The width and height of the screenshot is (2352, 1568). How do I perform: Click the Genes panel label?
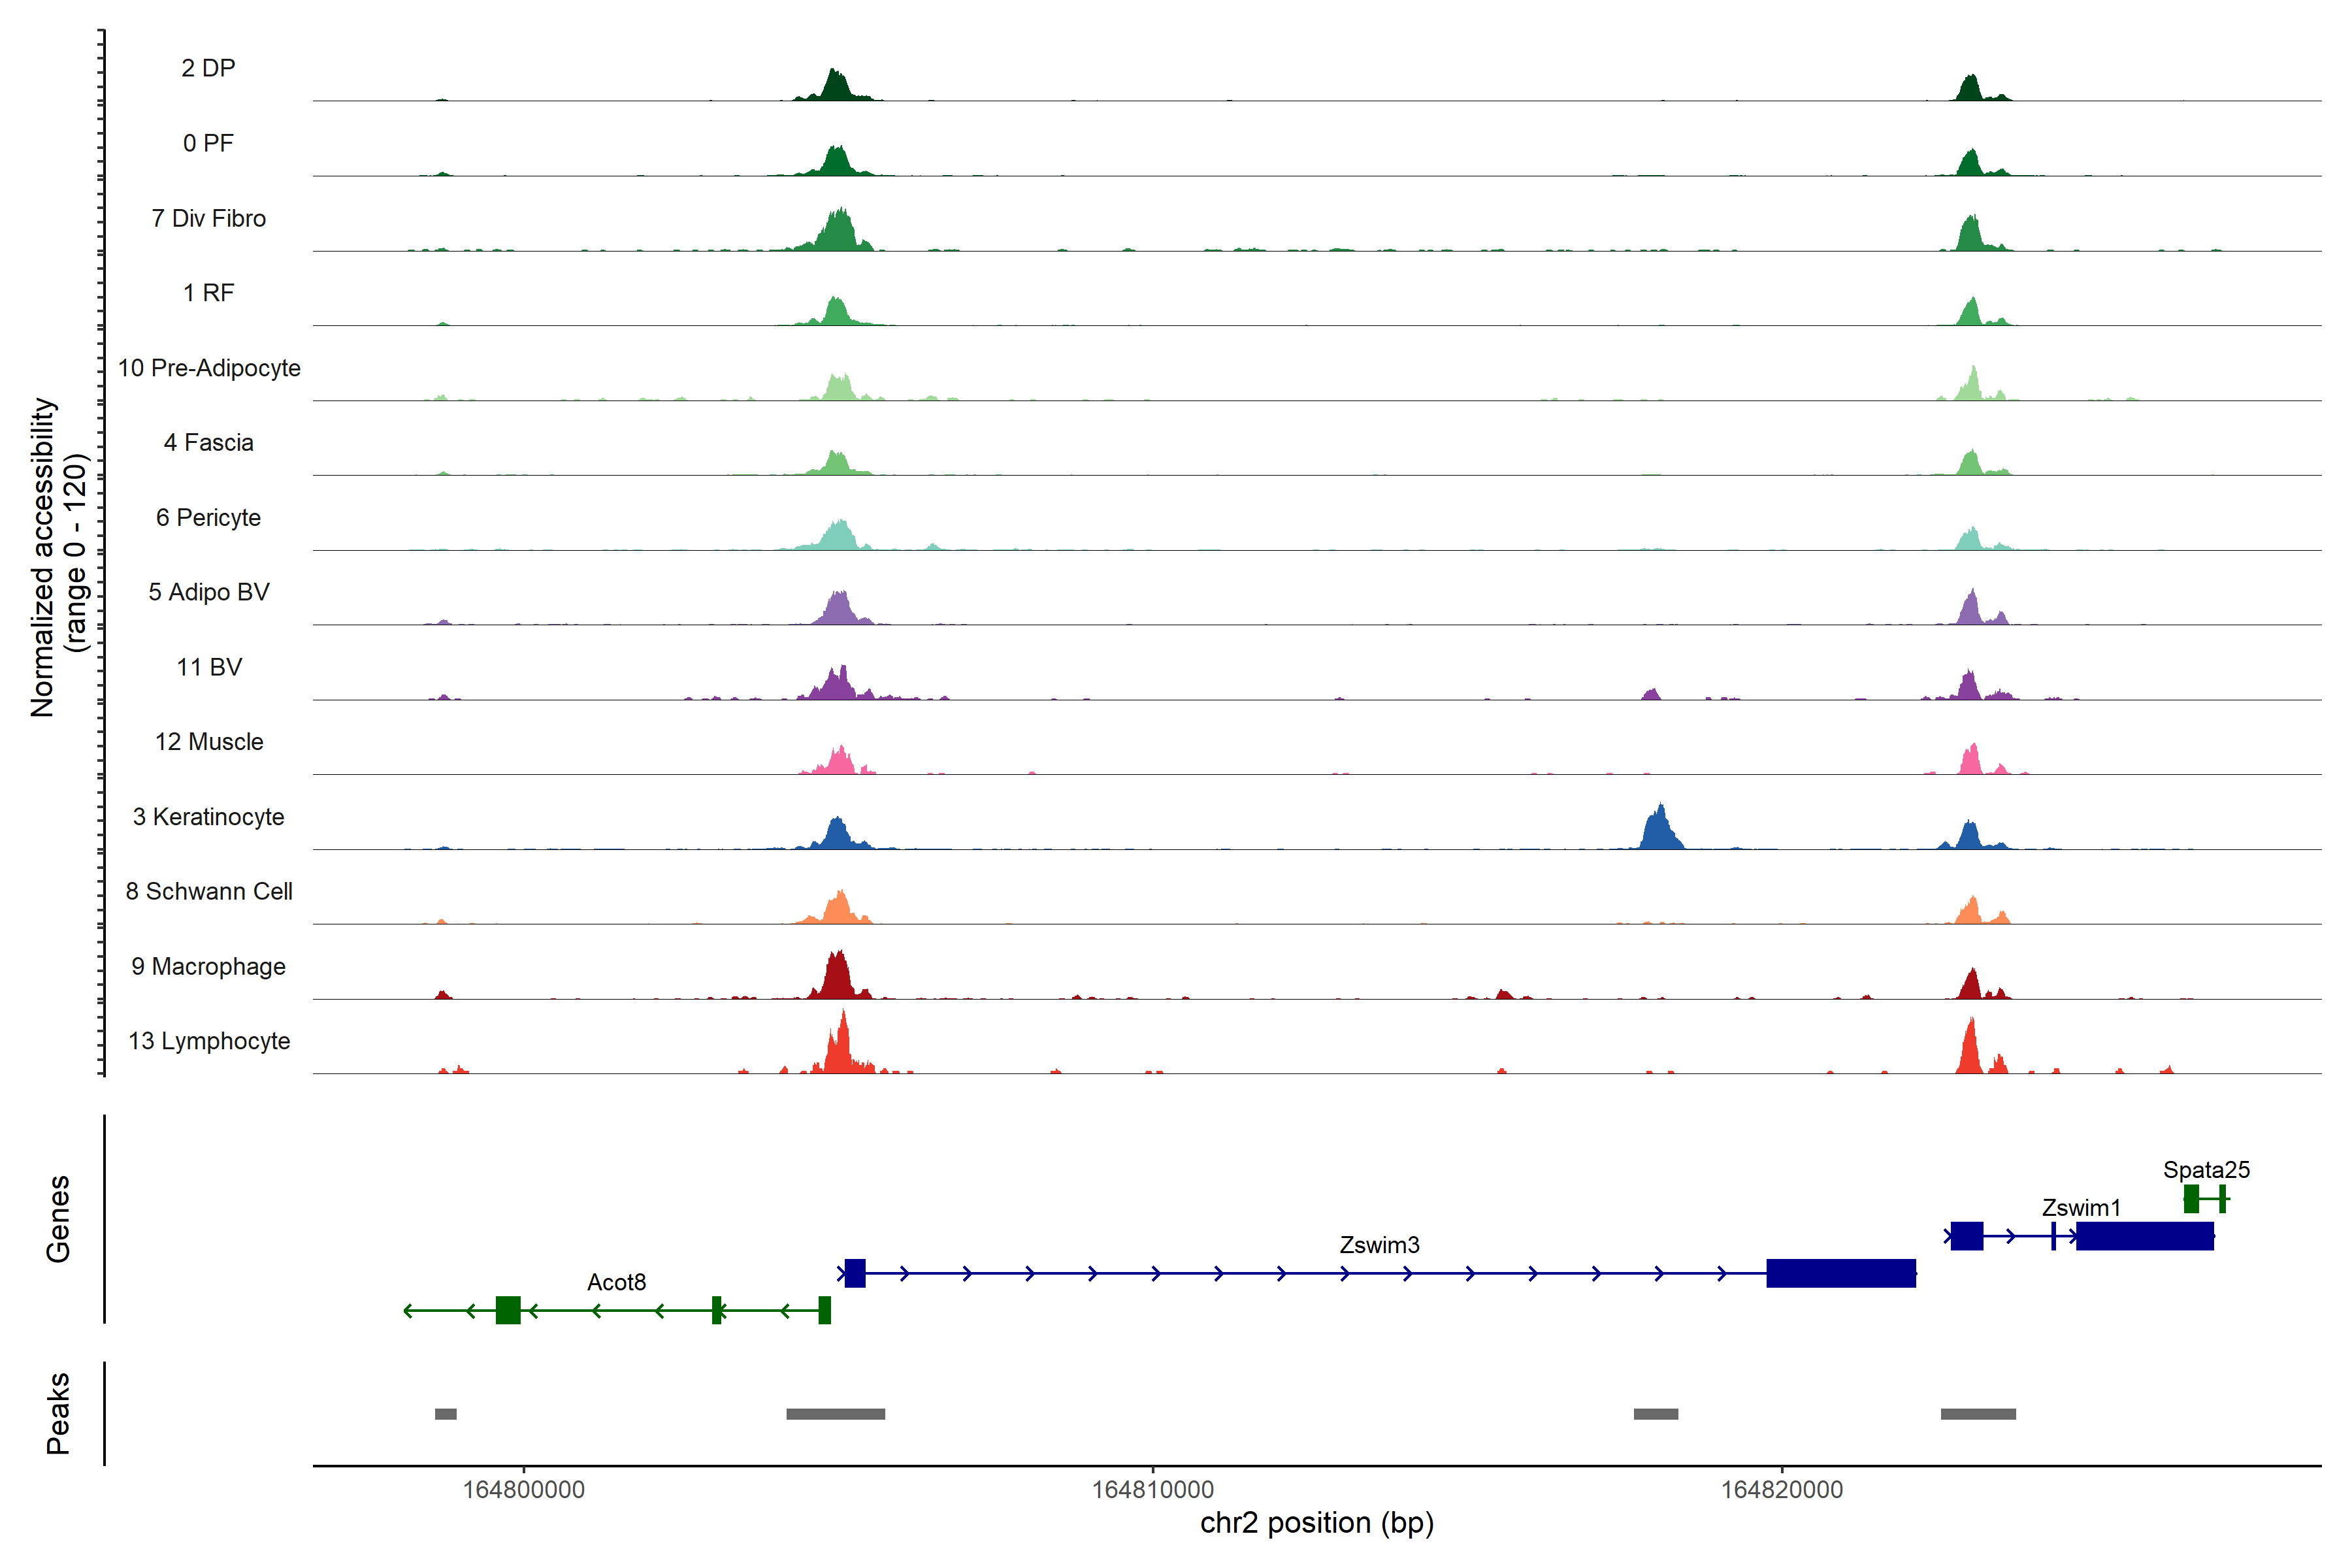click(58, 1219)
